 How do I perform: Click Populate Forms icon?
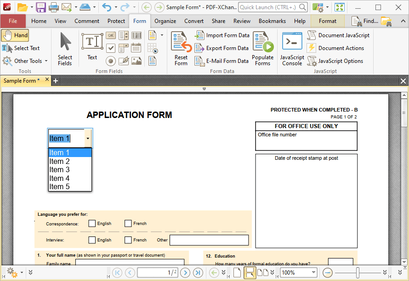coord(263,49)
